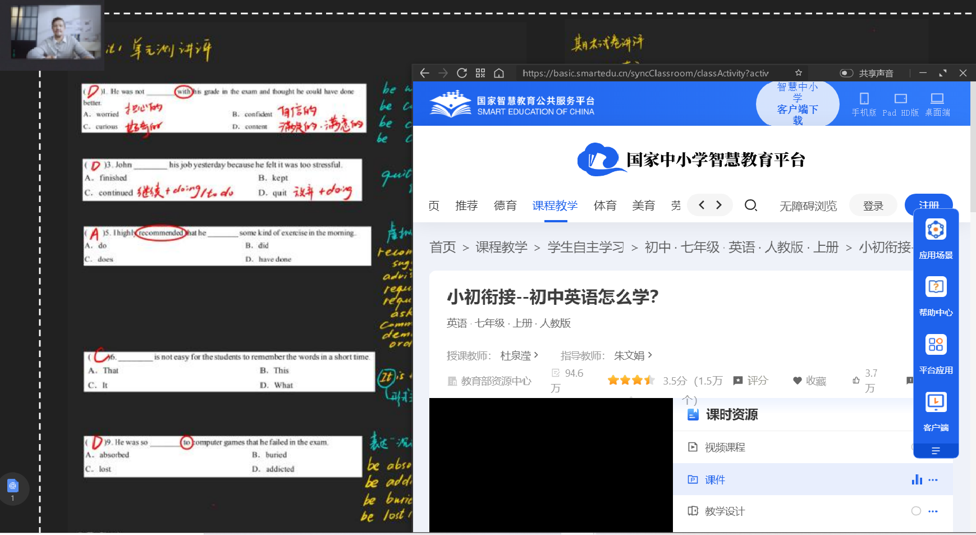Click the 注册 button
976x535 pixels.
(x=929, y=205)
